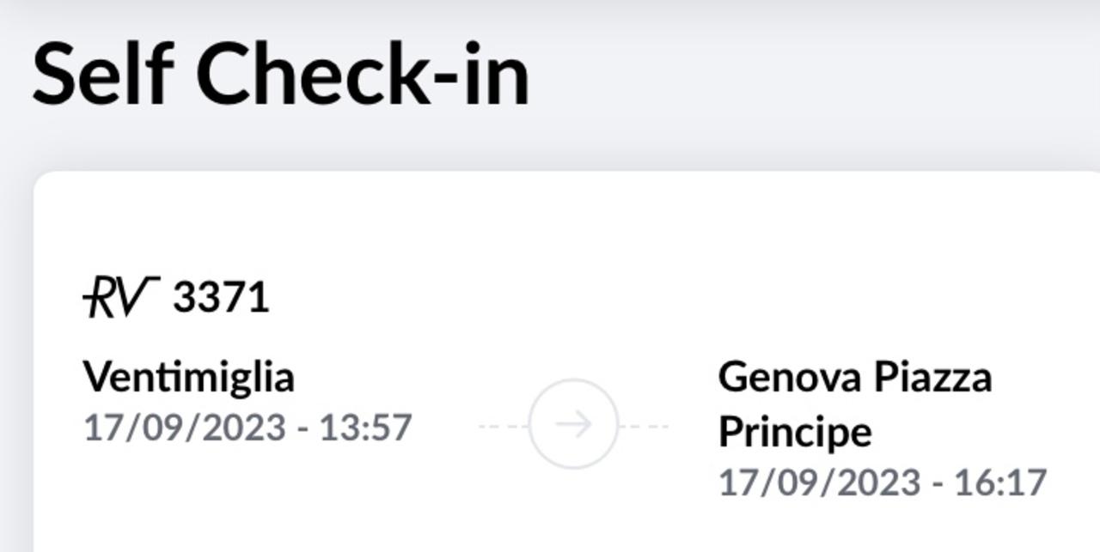This screenshot has height=552, width=1100.
Task: Click the 13:57 departure time
Action: point(366,428)
